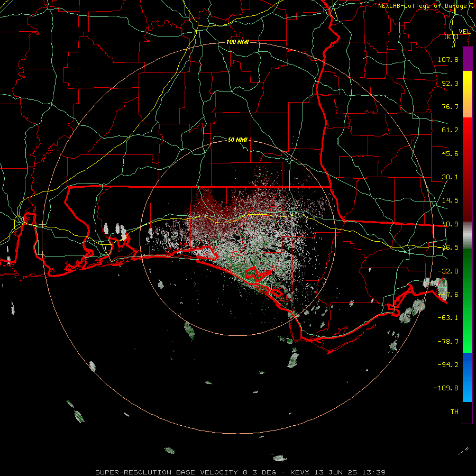The height and width of the screenshot is (476, 476).
Task: Click the Super-Resolution Base Velocity caption
Action: (241, 472)
